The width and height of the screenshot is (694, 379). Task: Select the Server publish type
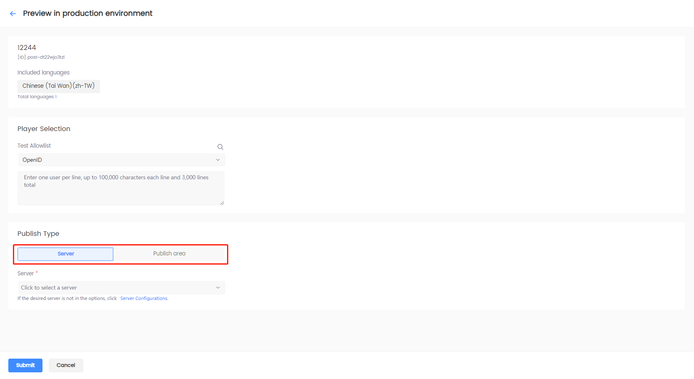point(65,254)
